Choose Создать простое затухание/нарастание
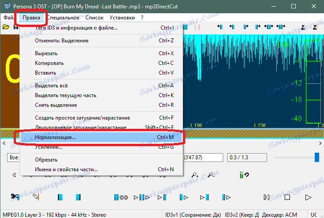 (101, 117)
